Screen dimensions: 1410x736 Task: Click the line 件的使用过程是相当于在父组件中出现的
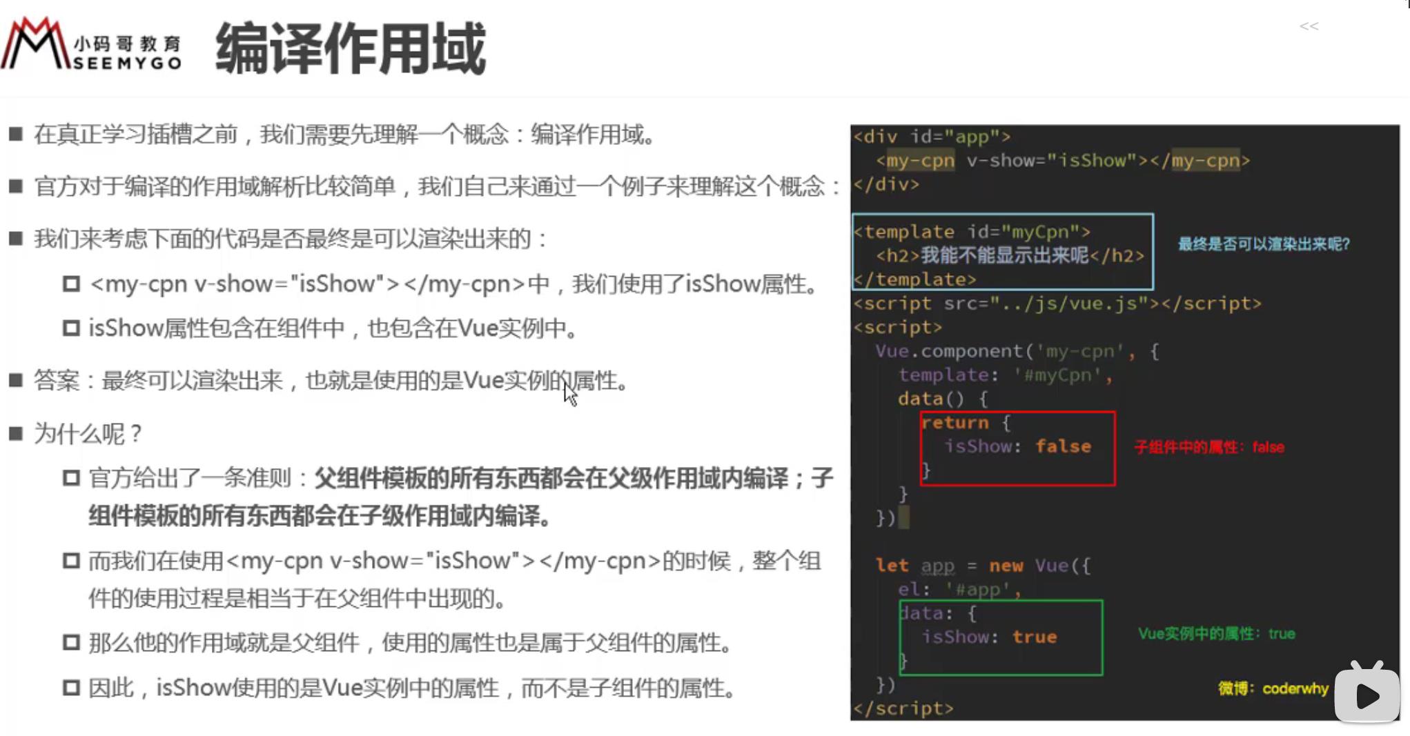[x=297, y=598]
